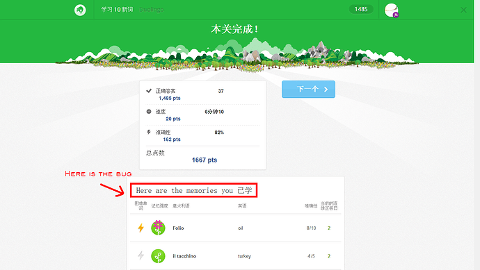Click the 记忆强度 column header
The image size is (480, 270).
159,206
